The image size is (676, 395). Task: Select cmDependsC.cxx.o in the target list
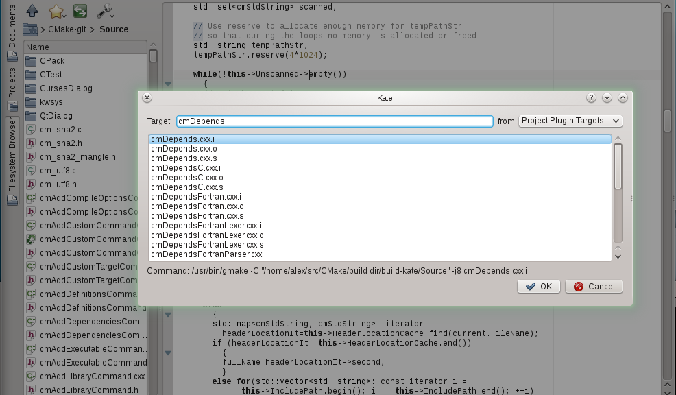(x=186, y=178)
